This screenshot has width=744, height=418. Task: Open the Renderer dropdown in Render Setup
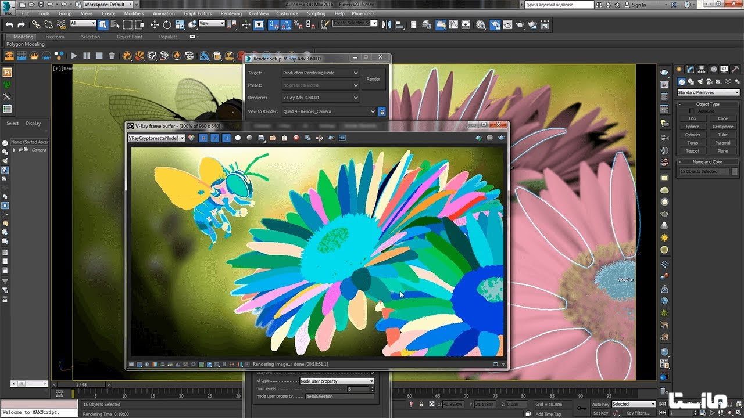tap(320, 98)
